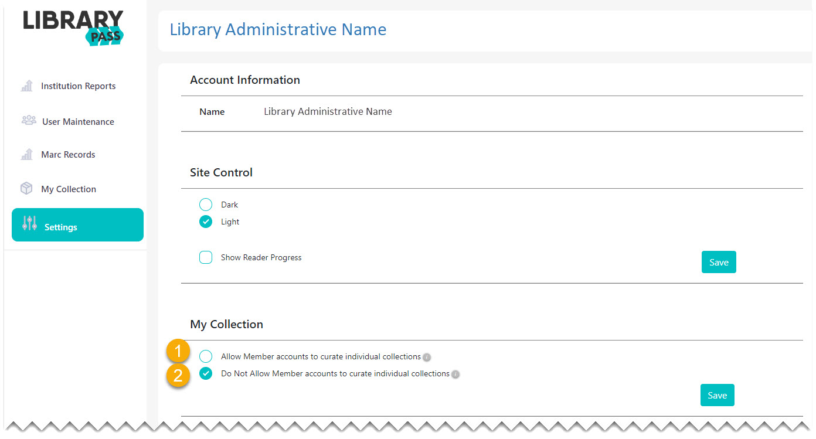This screenshot has width=816, height=439.
Task: Click the Library Administrative Name heading
Action: tap(278, 29)
